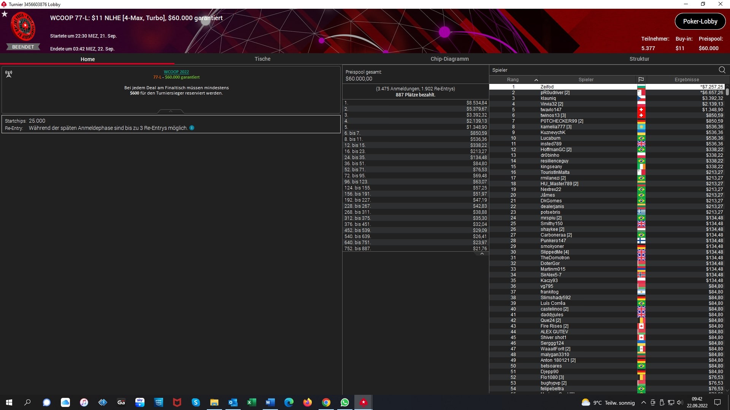Open Prime Video from the taskbar
Image resolution: width=730 pixels, height=410 pixels.
point(159,402)
